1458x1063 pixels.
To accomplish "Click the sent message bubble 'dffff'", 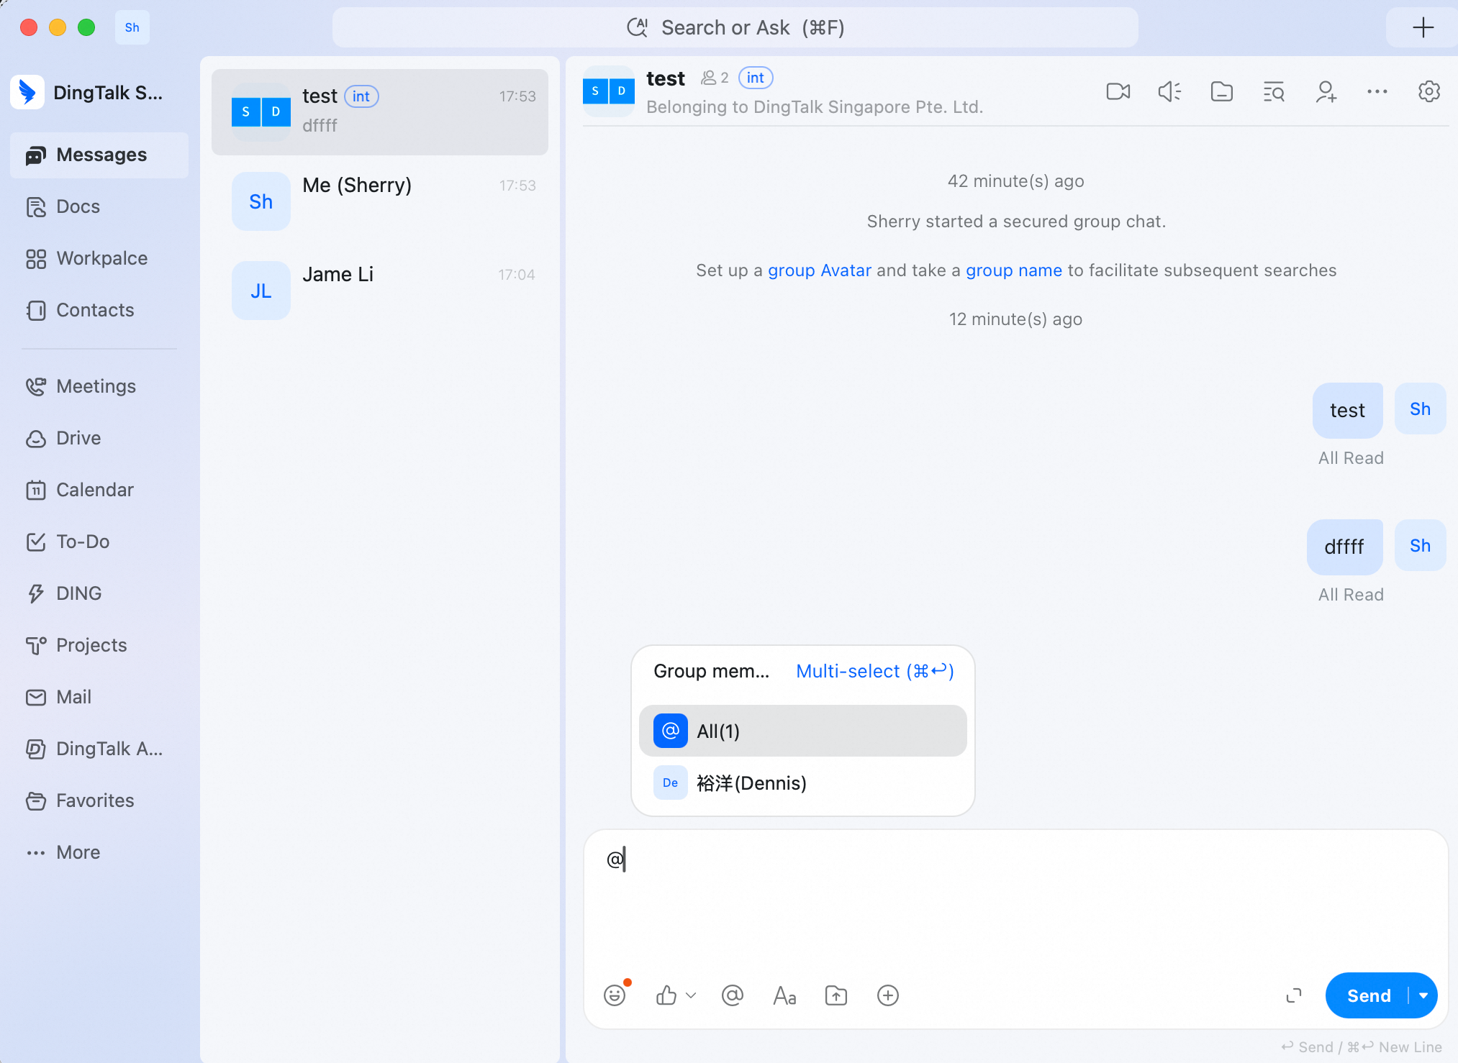I will [1344, 547].
